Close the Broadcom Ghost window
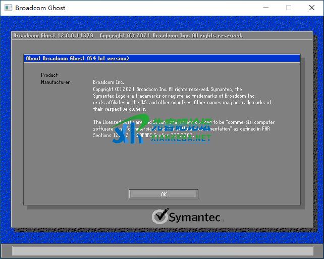This screenshot has width=324, height=259. 312,8
